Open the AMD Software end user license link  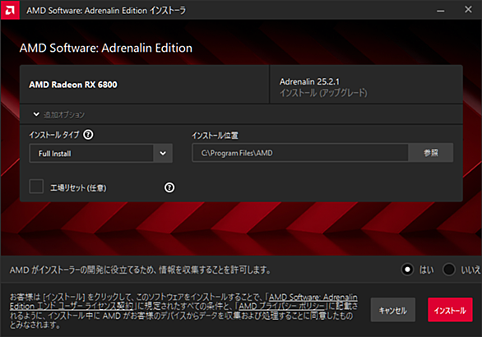click(183, 302)
